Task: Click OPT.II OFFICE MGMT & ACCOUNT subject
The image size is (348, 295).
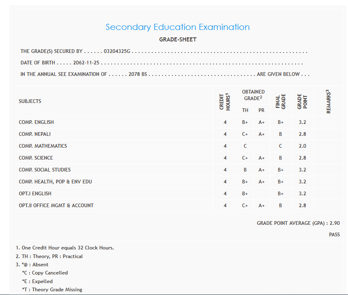Action: [x=56, y=206]
